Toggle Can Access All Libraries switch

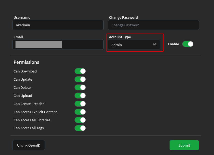click(80, 120)
